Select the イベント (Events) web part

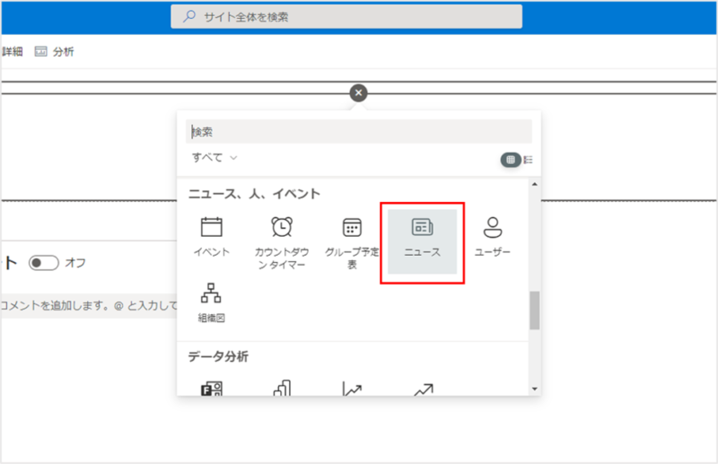[212, 236]
